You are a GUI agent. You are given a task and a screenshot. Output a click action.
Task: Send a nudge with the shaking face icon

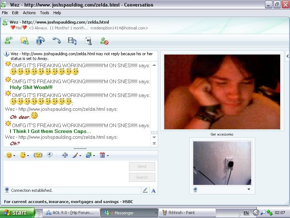coord(38,155)
